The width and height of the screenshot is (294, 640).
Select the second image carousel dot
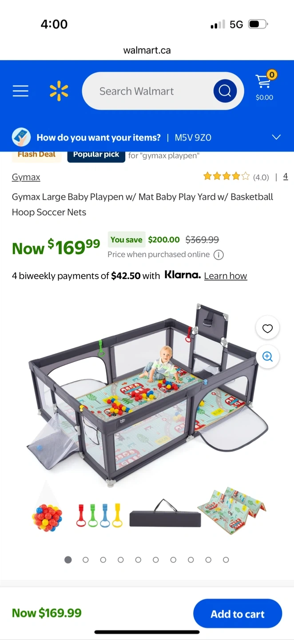tap(86, 560)
